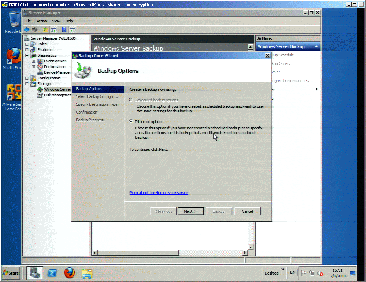Click the Back arrow in Server Manager toolbar
Screen dimensions: 366x282
click(x=27, y=30)
